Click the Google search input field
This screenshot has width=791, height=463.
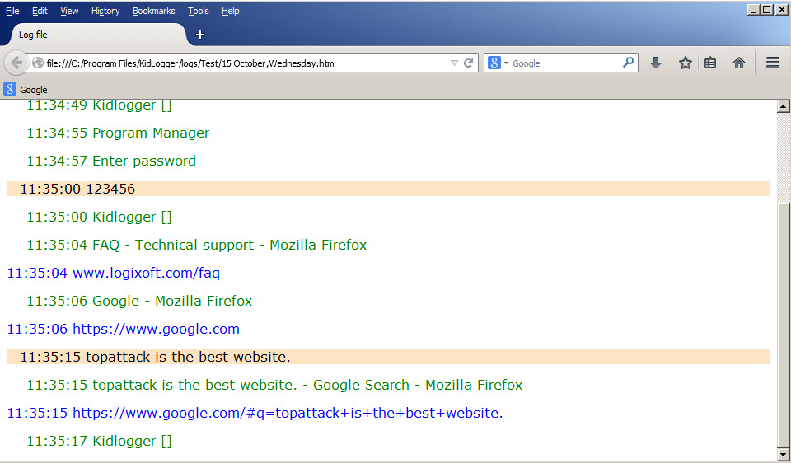pos(566,63)
